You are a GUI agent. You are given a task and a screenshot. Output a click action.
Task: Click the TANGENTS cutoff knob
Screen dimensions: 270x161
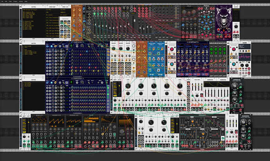(243, 122)
